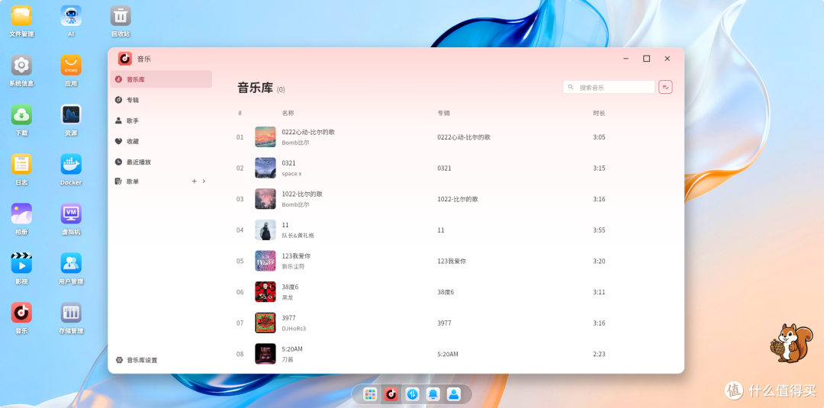Click the duration 3:55
824x408 pixels.
[599, 230]
